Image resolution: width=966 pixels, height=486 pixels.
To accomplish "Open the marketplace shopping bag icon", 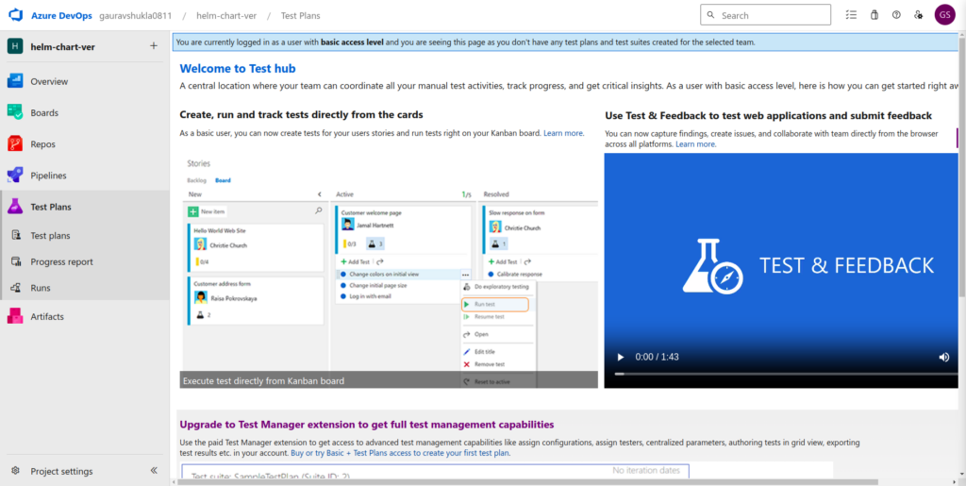I will (x=874, y=15).
